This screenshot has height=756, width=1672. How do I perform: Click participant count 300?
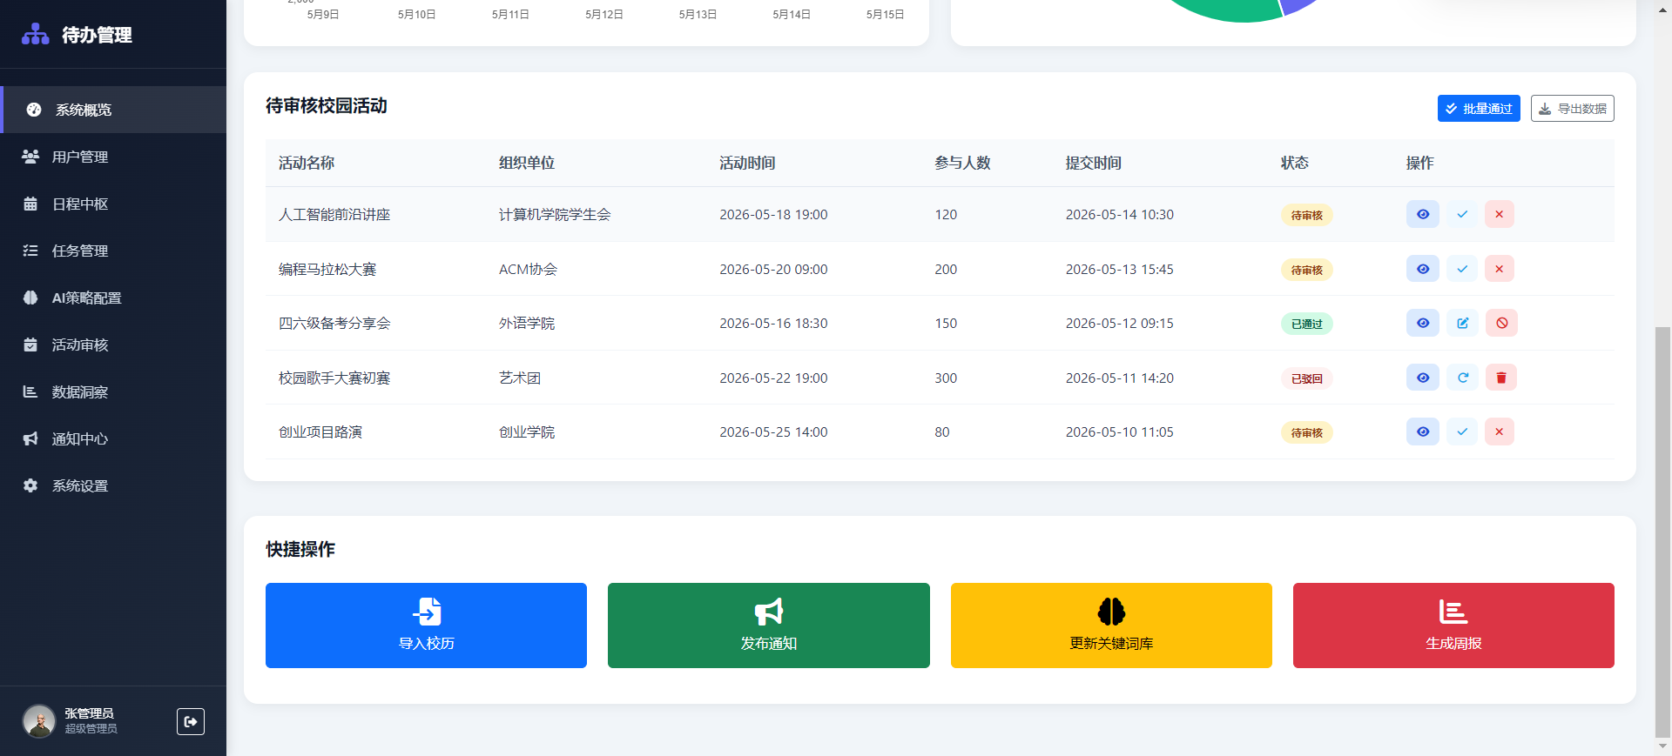click(x=946, y=378)
